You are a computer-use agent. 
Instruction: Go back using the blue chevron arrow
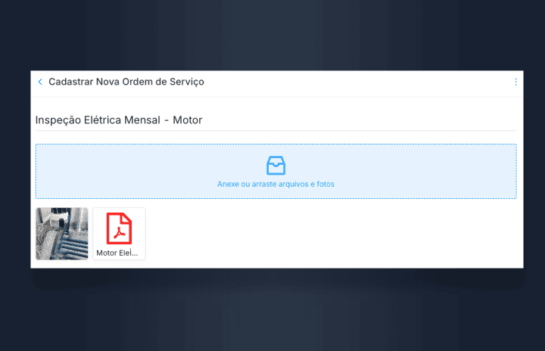tap(40, 82)
